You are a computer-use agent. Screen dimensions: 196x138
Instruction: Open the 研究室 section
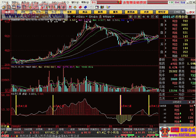(151, 12)
